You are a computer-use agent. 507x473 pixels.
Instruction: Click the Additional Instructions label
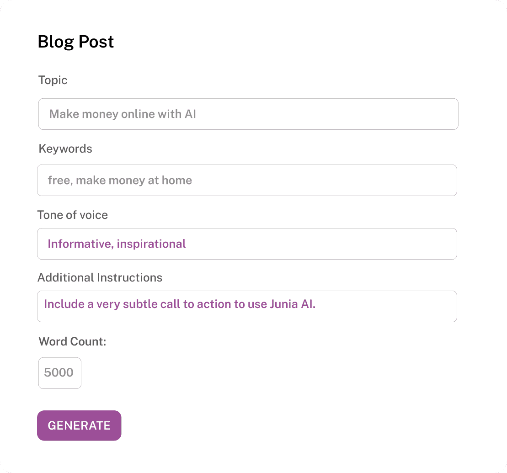tap(100, 277)
